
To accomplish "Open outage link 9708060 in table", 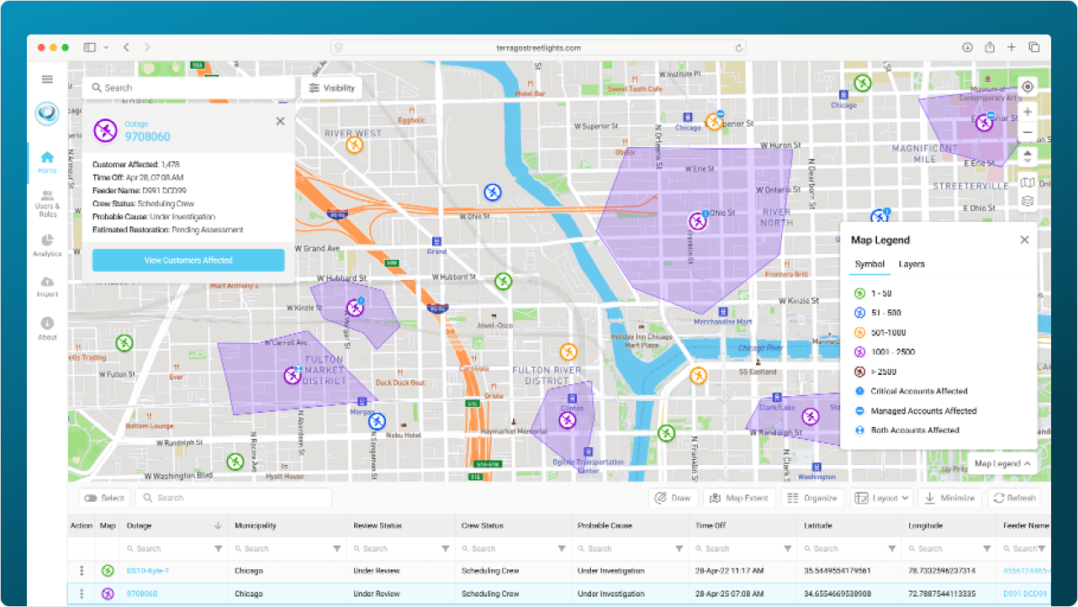I will point(141,594).
